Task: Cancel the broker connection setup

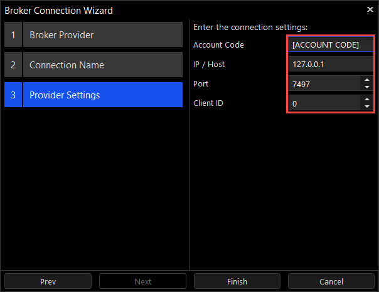Action: (x=331, y=281)
